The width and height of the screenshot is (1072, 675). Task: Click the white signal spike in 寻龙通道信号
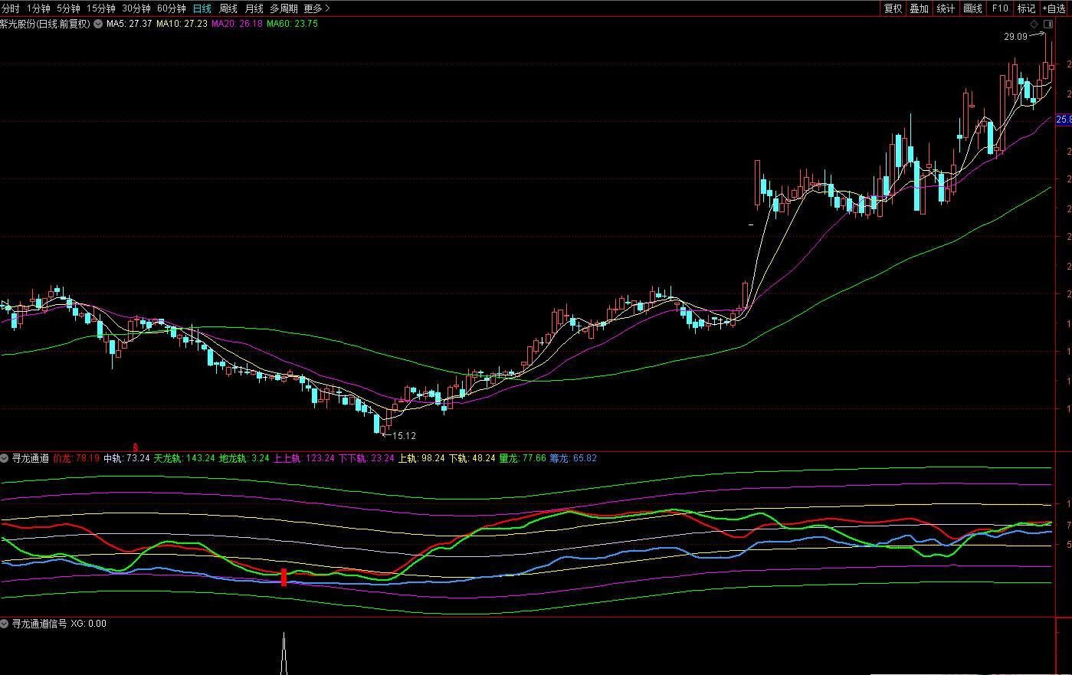click(284, 653)
